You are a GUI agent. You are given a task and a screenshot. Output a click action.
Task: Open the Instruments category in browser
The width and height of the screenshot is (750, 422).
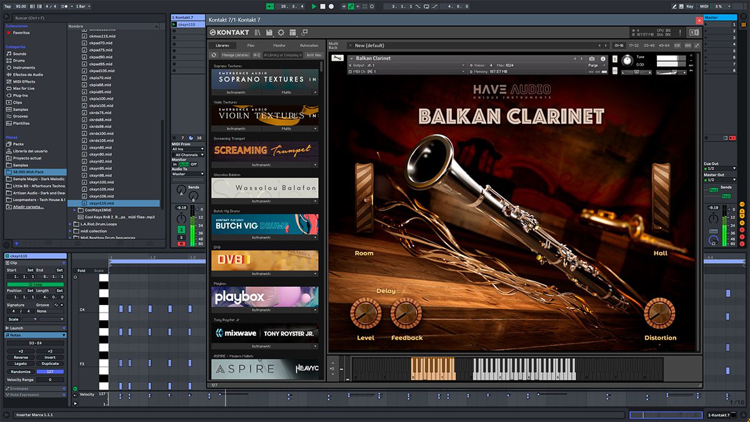point(24,68)
